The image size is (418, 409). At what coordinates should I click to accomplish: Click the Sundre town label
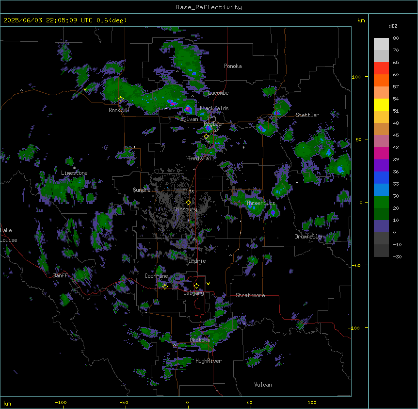142,190
